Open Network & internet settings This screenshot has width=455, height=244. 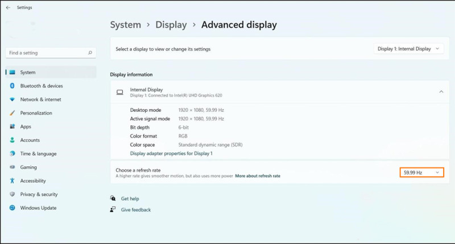point(40,100)
